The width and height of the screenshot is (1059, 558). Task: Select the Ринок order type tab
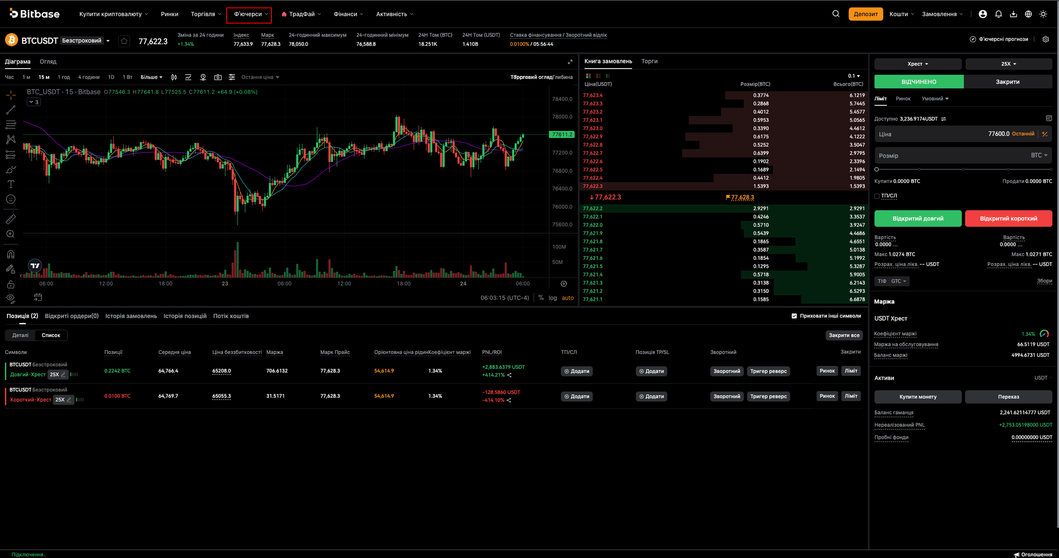[x=903, y=99]
